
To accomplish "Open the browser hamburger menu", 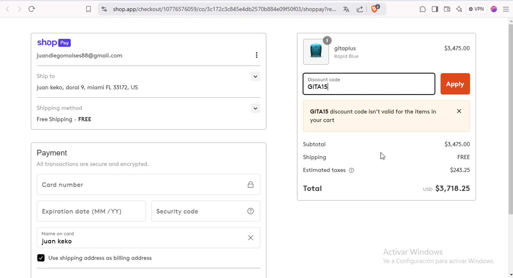I will click(506, 9).
